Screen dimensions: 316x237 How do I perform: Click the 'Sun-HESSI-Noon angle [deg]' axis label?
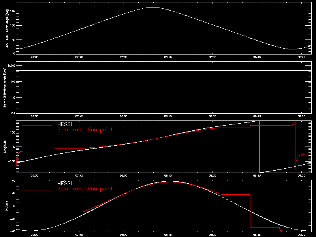(x=5, y=87)
